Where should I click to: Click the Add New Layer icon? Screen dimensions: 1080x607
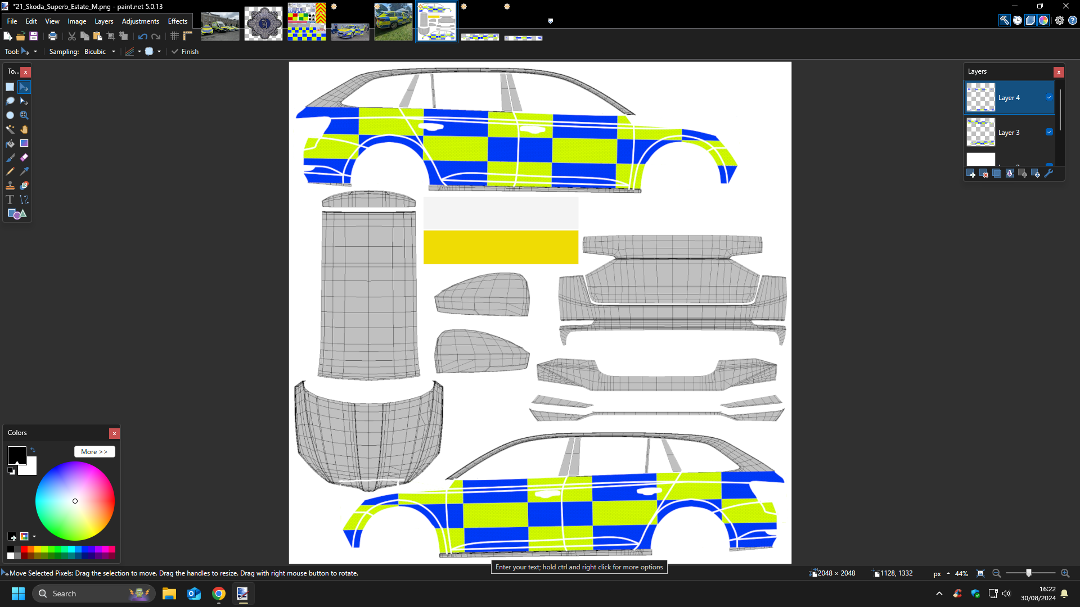click(971, 174)
